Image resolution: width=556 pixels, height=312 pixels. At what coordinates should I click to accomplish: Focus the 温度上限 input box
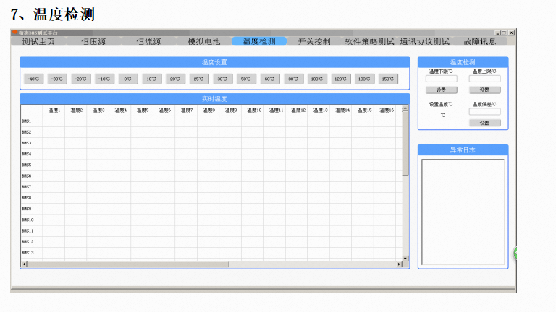tap(484, 79)
